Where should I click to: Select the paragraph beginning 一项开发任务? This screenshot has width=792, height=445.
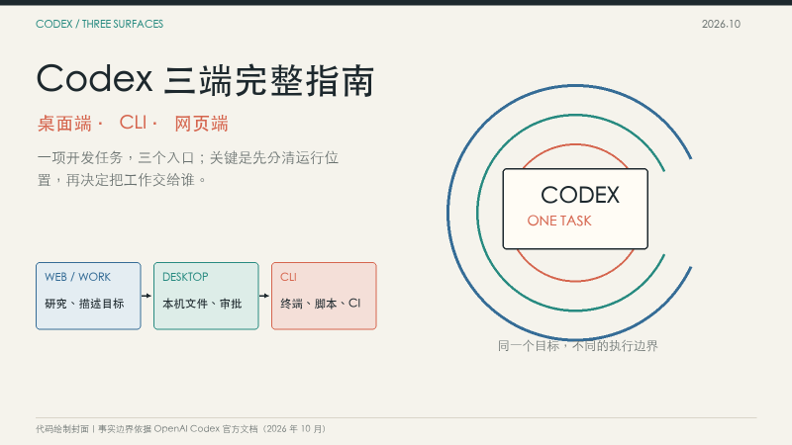[188, 168]
